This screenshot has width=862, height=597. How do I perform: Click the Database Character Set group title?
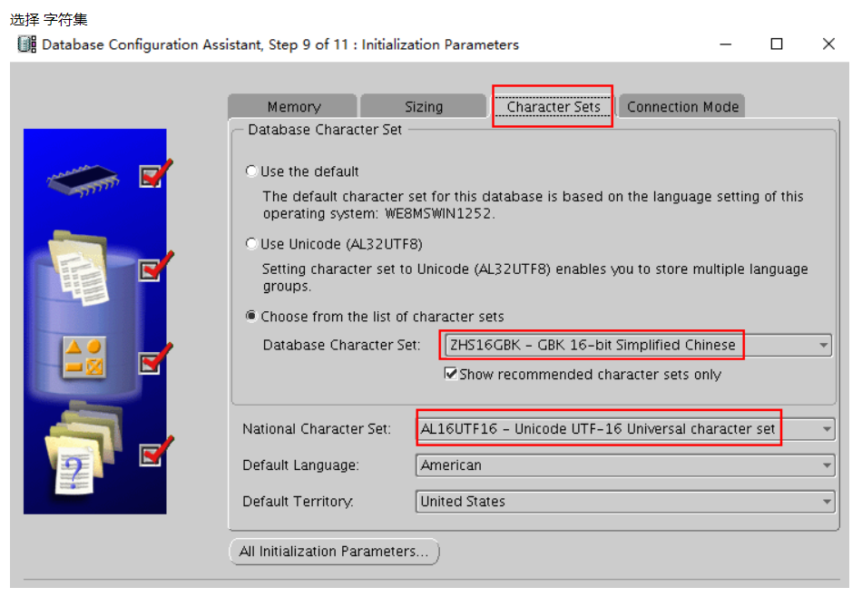(x=325, y=130)
